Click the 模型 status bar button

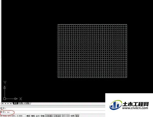[77, 116]
